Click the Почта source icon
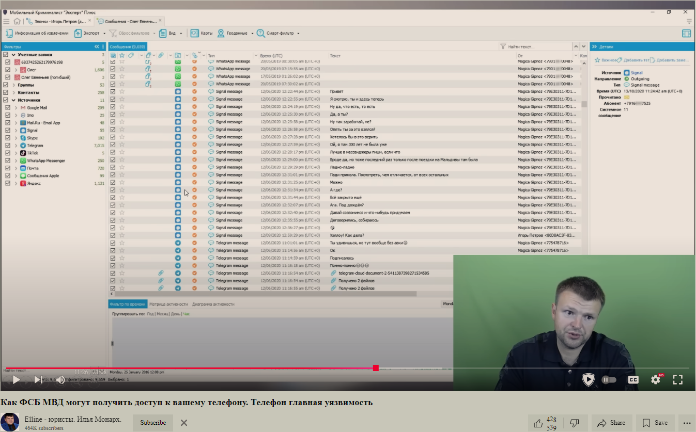This screenshot has width=696, height=432. pos(23,168)
